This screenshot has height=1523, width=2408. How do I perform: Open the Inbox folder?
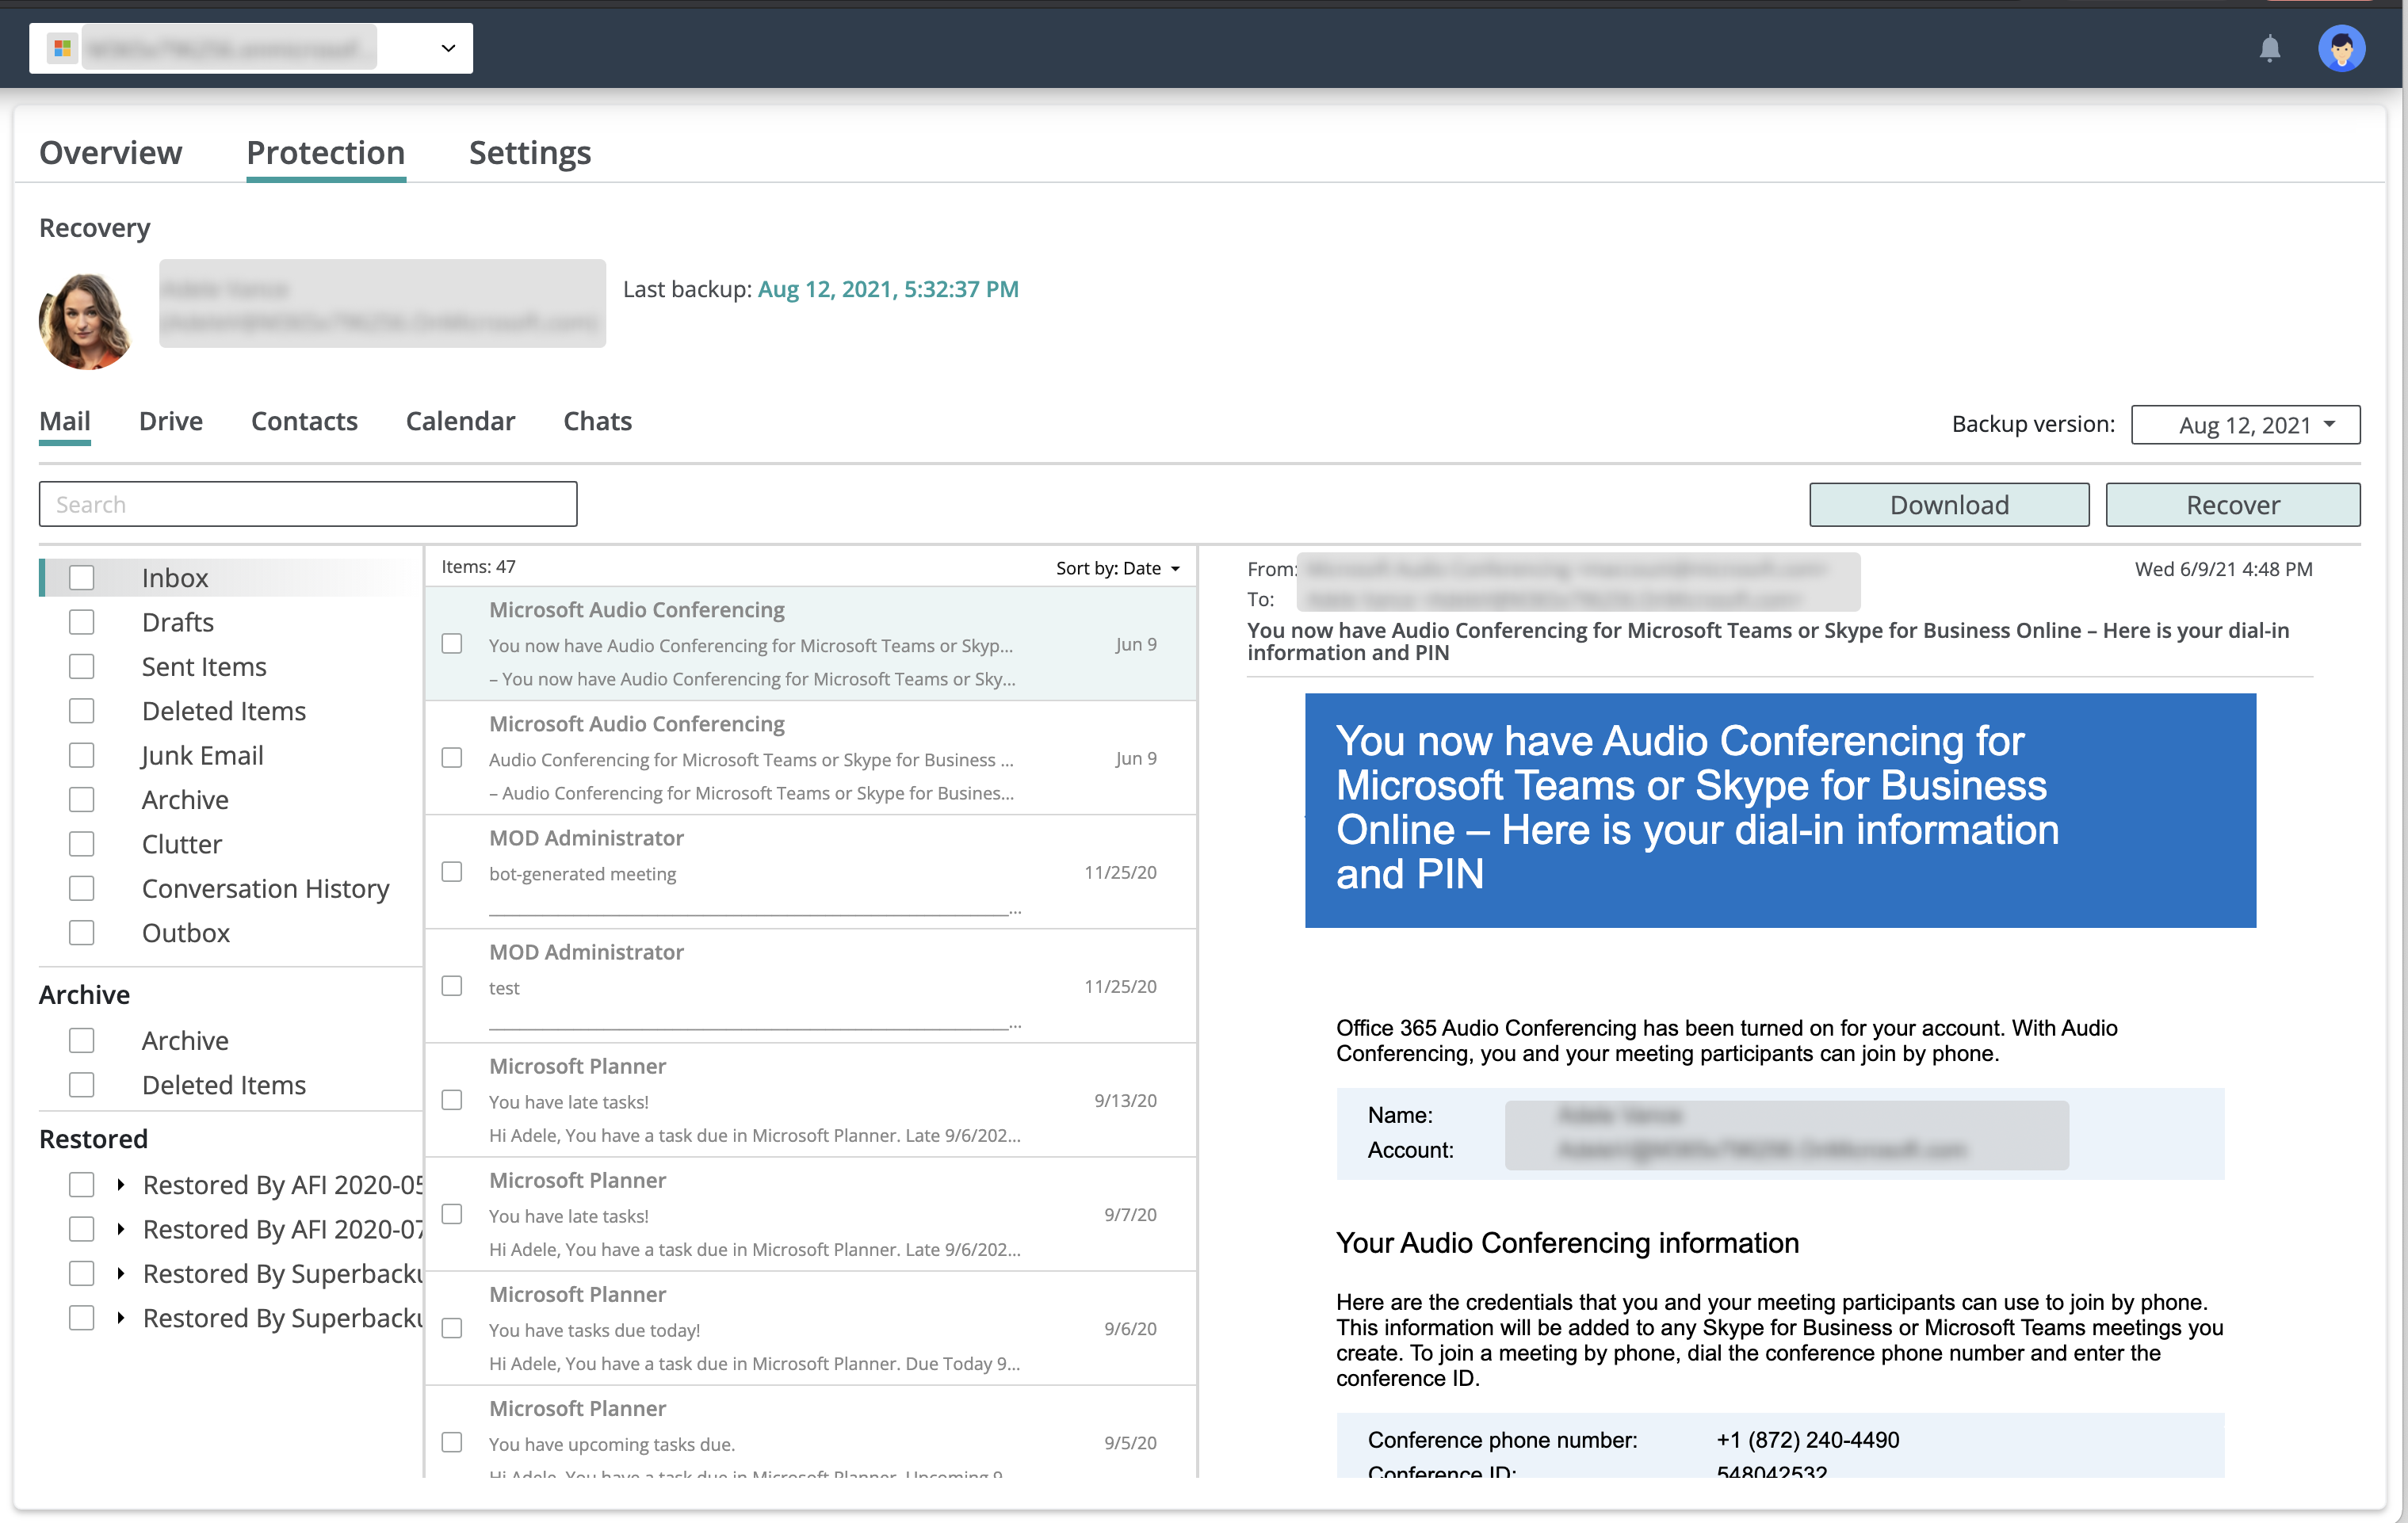(175, 578)
